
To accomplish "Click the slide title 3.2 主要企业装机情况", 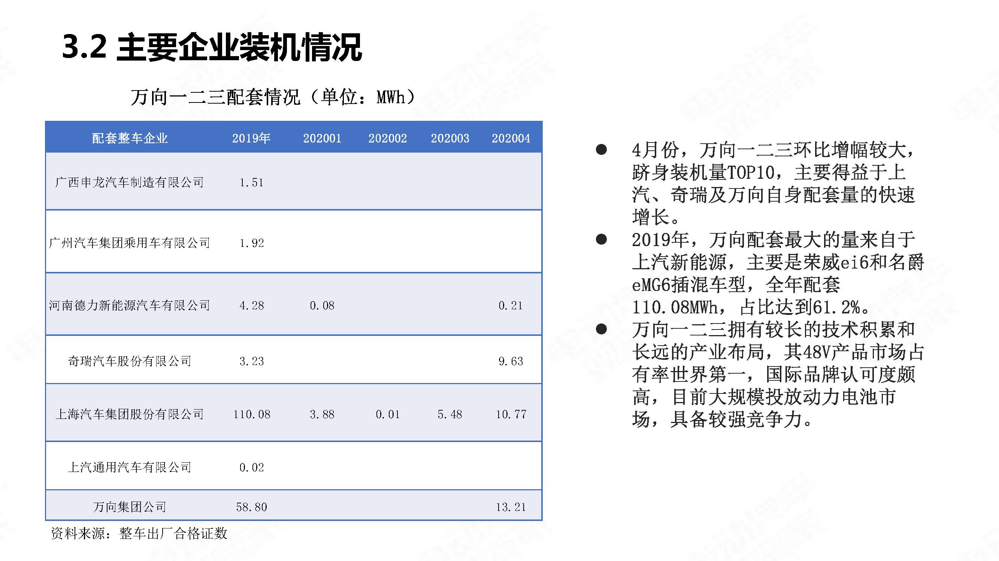I will (x=212, y=47).
